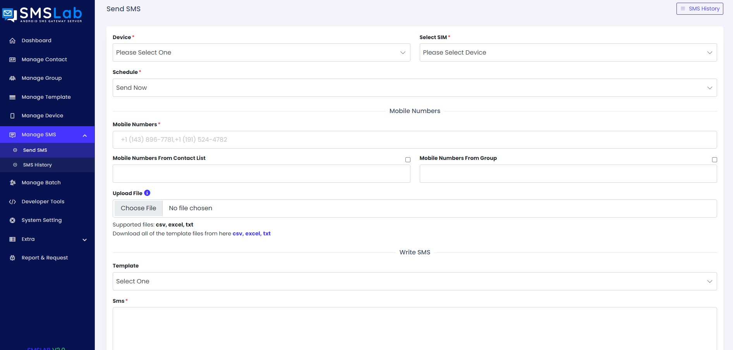Screen dimensions: 733x350
Task: Click the Manage Batch icon
Action: (12, 183)
